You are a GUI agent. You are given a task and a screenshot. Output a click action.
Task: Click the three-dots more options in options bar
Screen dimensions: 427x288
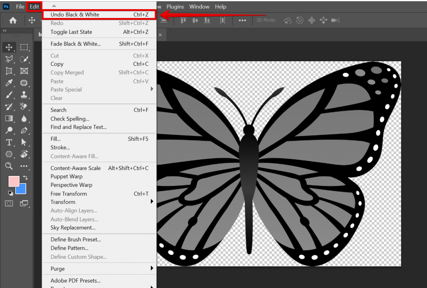[242, 20]
